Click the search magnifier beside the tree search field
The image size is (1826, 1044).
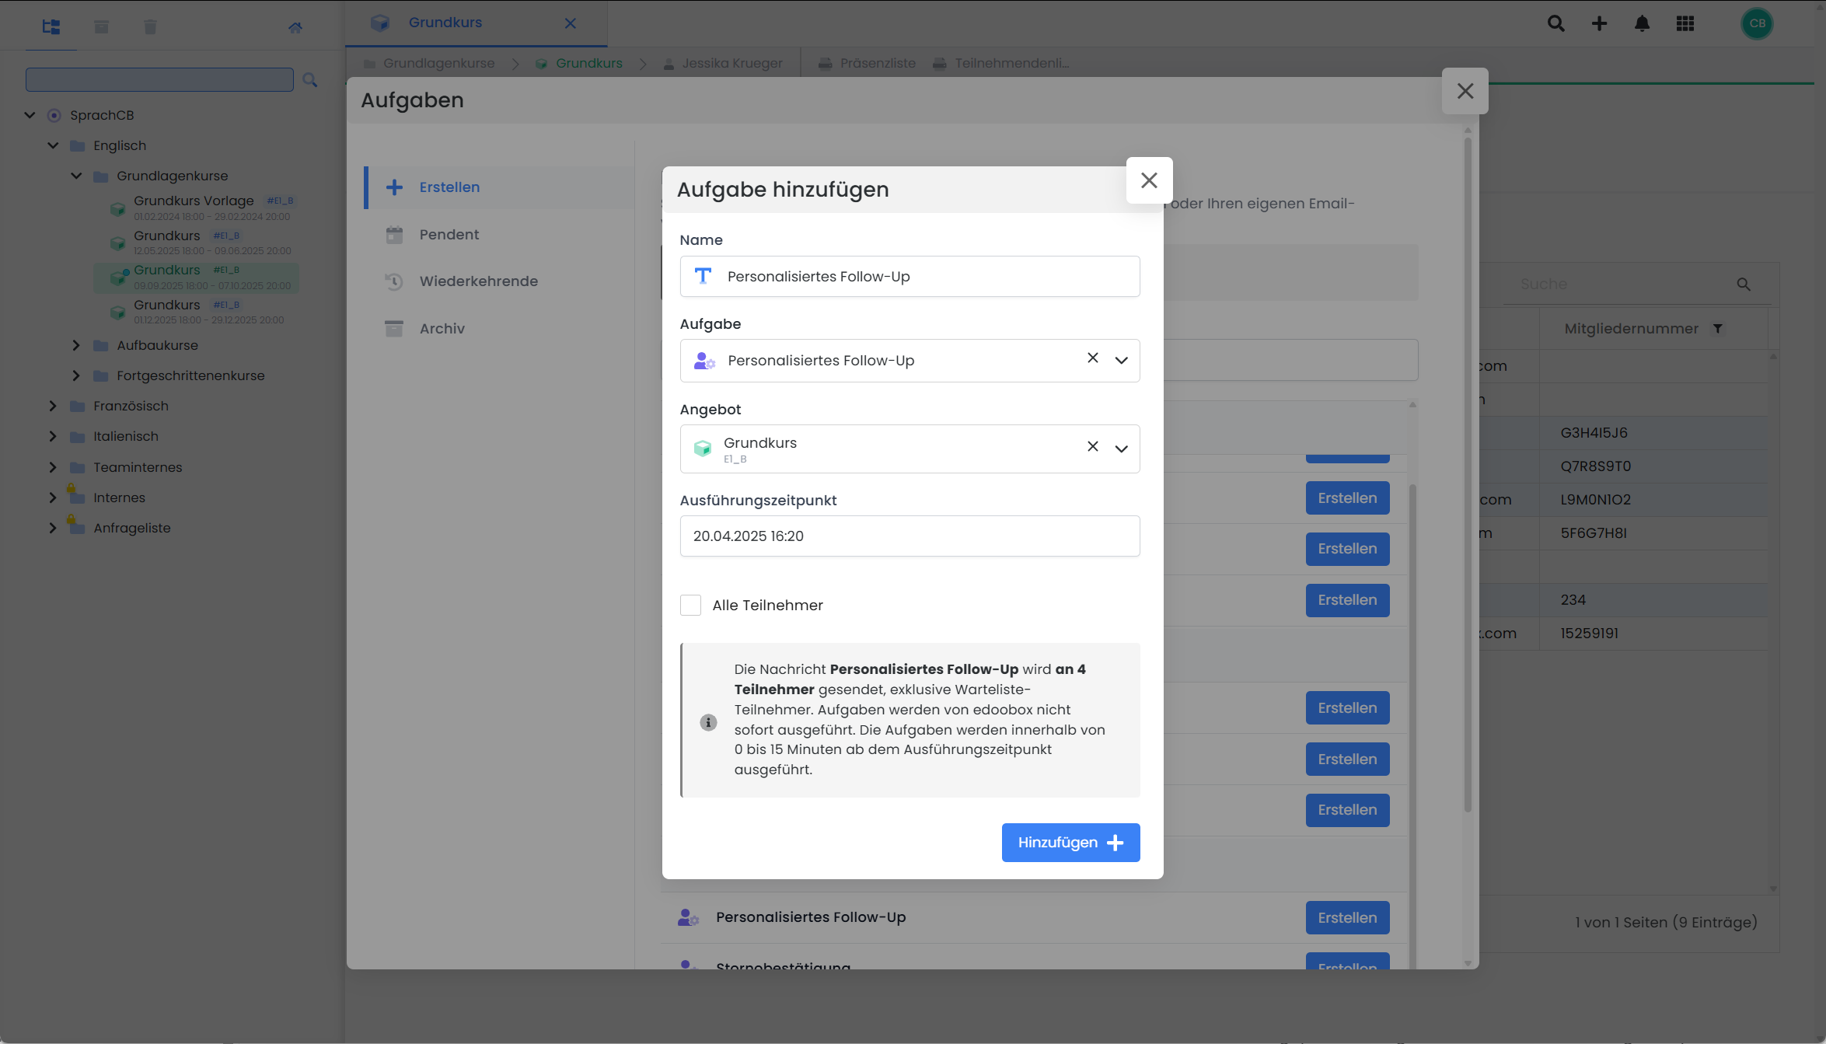click(310, 79)
